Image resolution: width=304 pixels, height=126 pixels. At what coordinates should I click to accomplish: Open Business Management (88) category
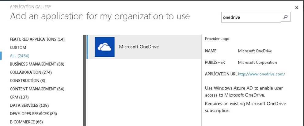click(37, 64)
